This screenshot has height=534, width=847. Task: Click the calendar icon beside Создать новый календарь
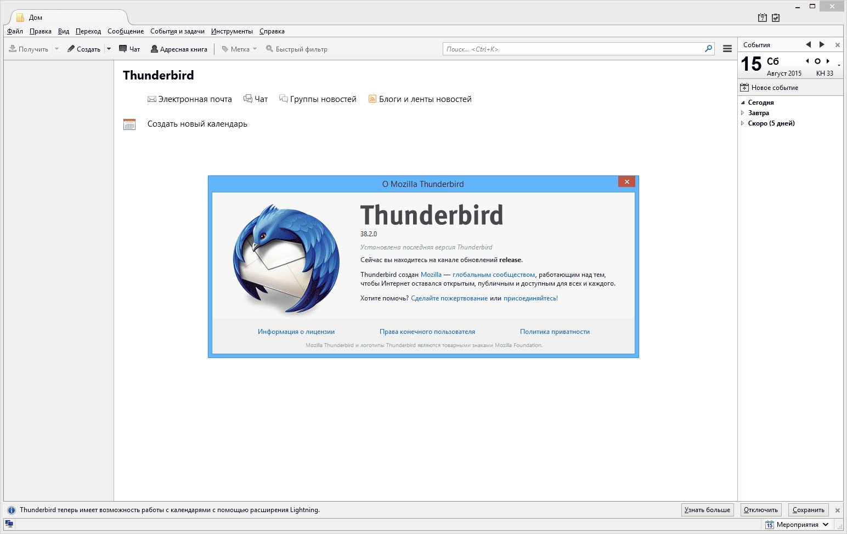pos(129,124)
